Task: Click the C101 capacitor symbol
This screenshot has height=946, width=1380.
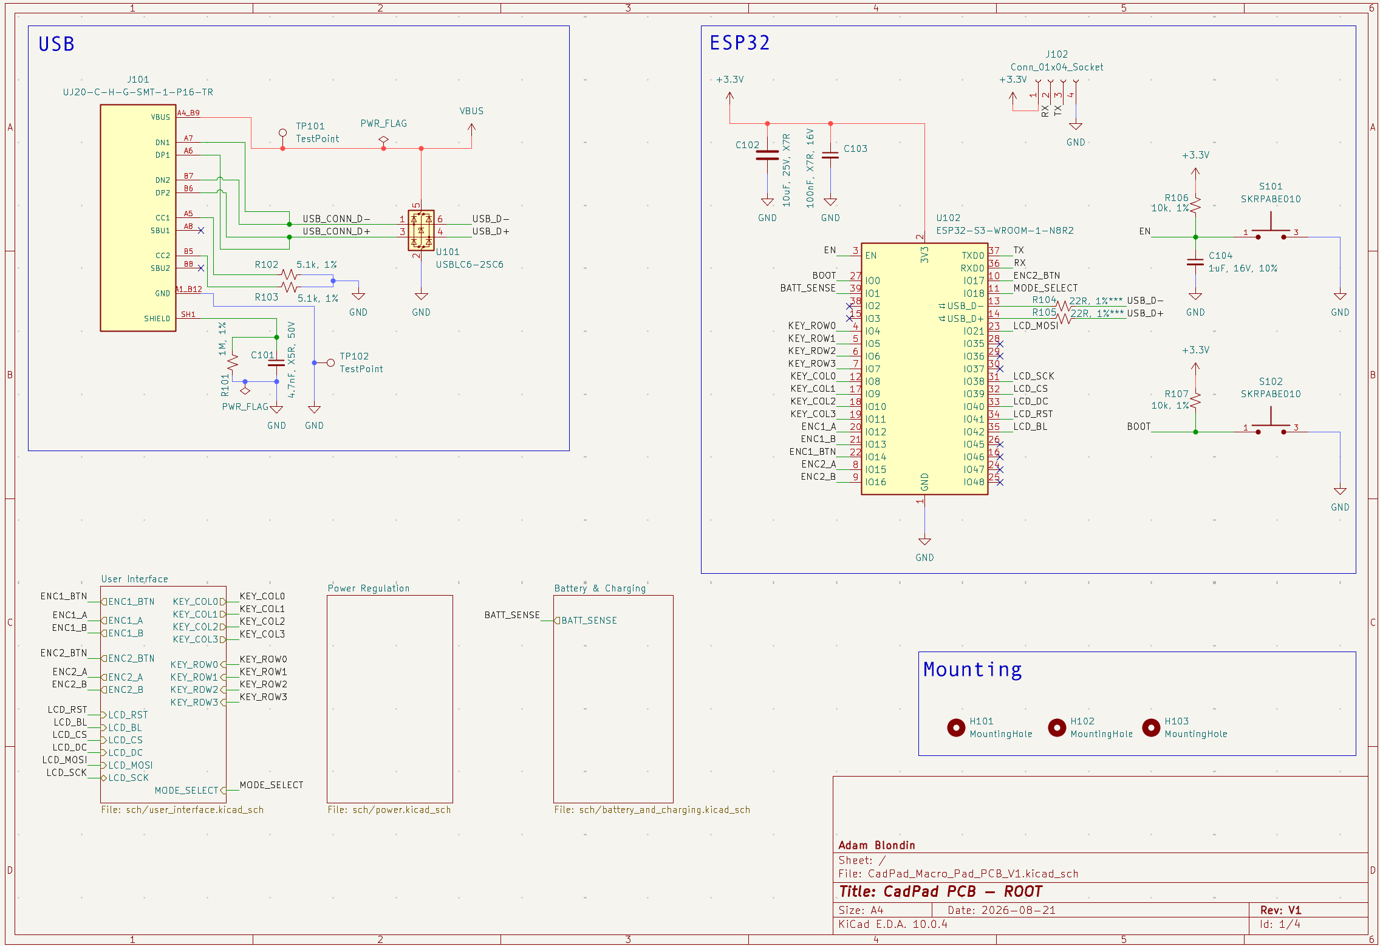Action: coord(276,362)
